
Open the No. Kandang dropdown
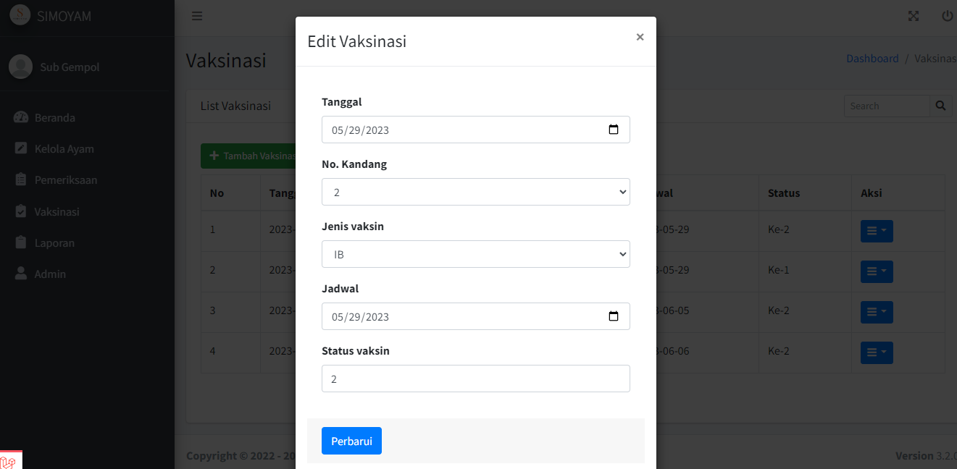coord(475,192)
